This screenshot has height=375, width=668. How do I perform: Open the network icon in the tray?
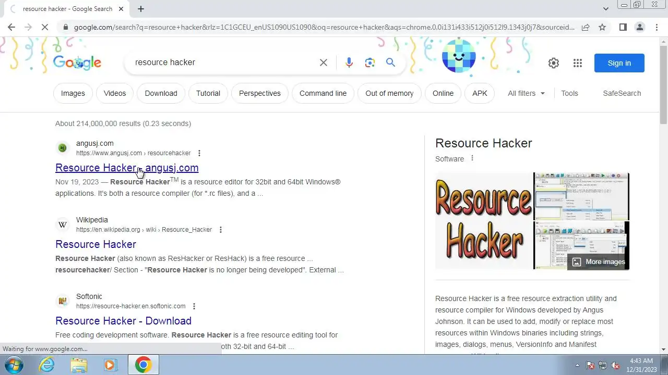[603, 365]
